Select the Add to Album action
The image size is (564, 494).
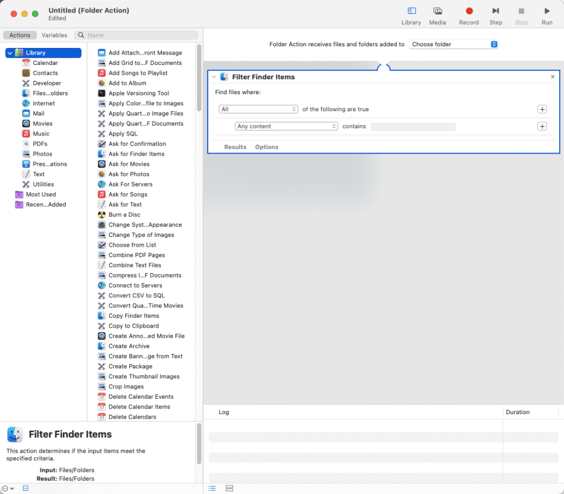[x=122, y=83]
